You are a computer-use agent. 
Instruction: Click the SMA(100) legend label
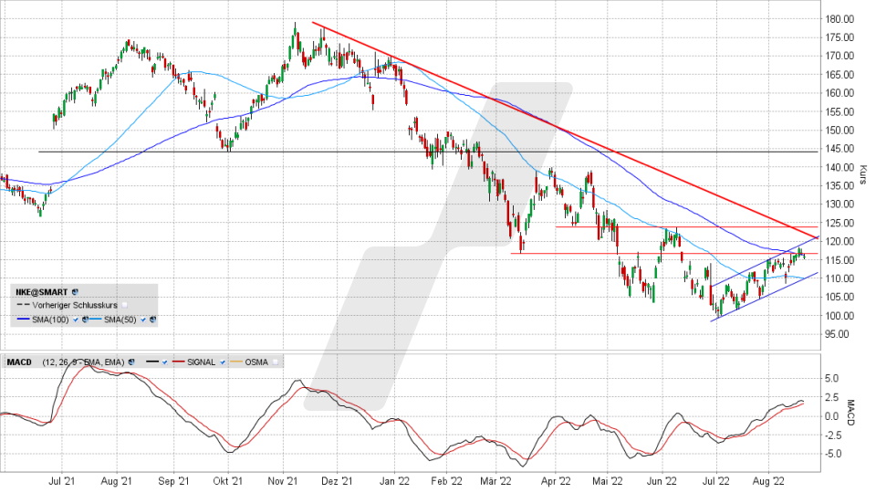pos(50,320)
